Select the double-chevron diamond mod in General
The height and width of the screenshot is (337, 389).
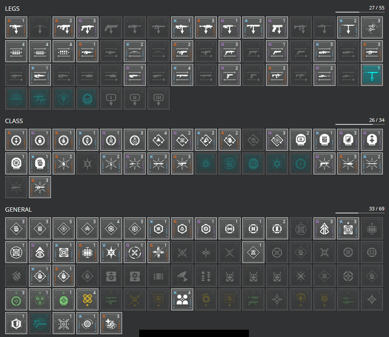coord(88,228)
